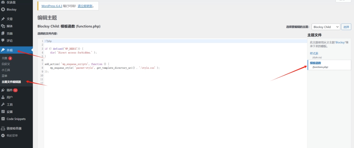The height and width of the screenshot is (148, 354).
Task: Click the Tools wrench icon
Action: point(3,104)
